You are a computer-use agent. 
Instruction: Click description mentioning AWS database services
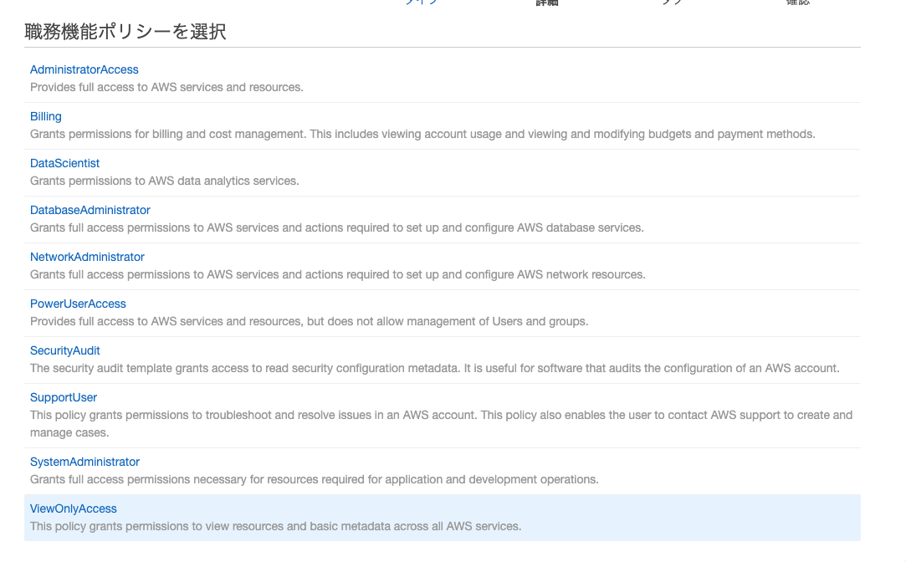coord(337,227)
